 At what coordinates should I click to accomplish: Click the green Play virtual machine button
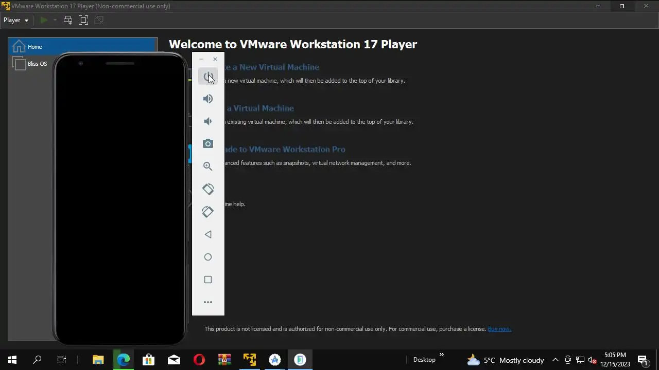tap(44, 20)
